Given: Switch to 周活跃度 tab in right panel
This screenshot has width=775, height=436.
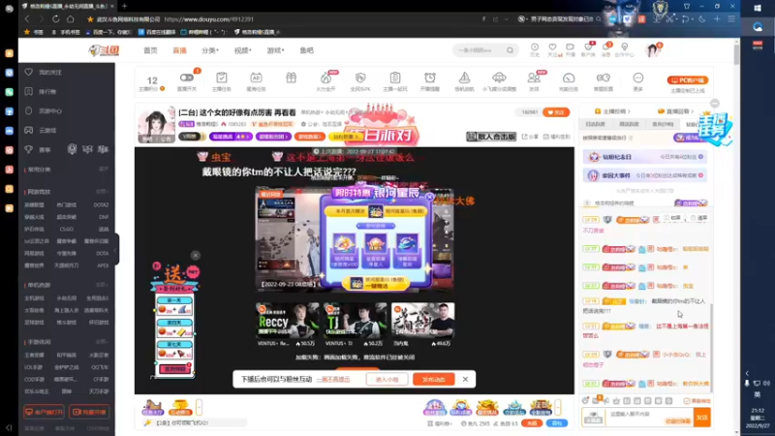Looking at the screenshot, I should (629, 124).
